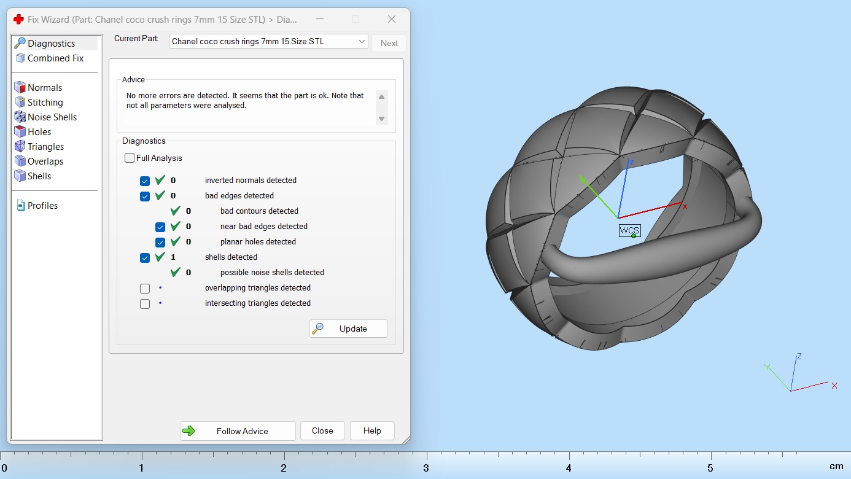851x479 pixels.
Task: Click the green check beside possible noise shells
Action: (176, 272)
